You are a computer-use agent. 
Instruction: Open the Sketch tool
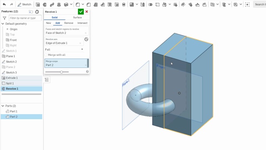coord(25,5)
